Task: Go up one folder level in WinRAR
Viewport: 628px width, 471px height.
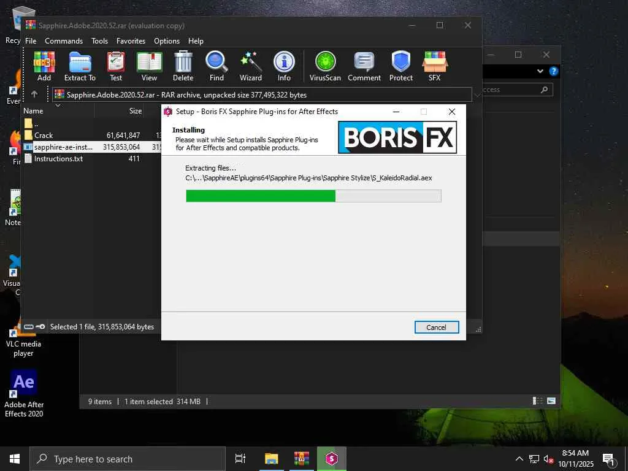Action: pos(34,94)
